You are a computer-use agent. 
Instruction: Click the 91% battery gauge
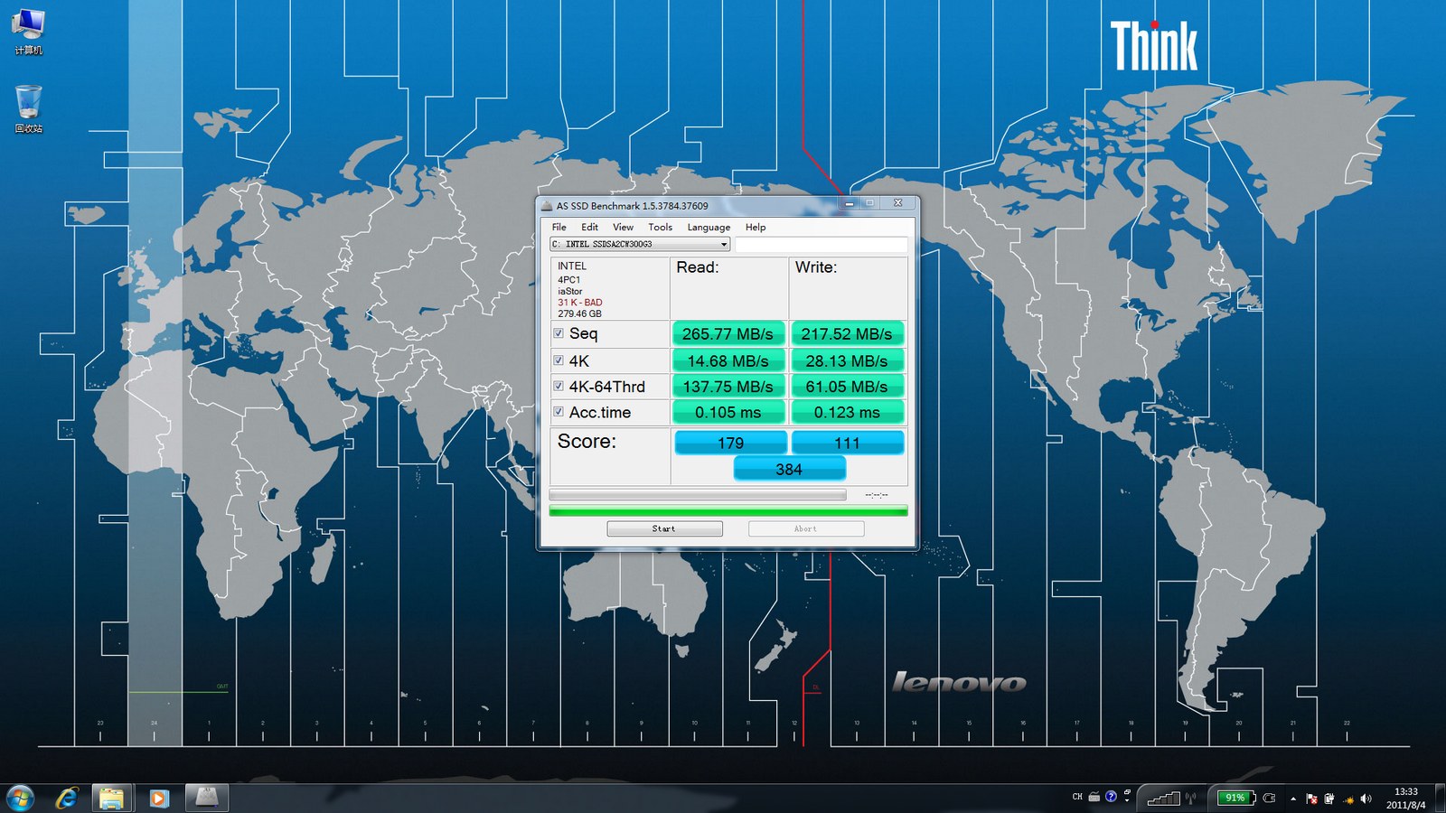pyautogui.click(x=1236, y=798)
